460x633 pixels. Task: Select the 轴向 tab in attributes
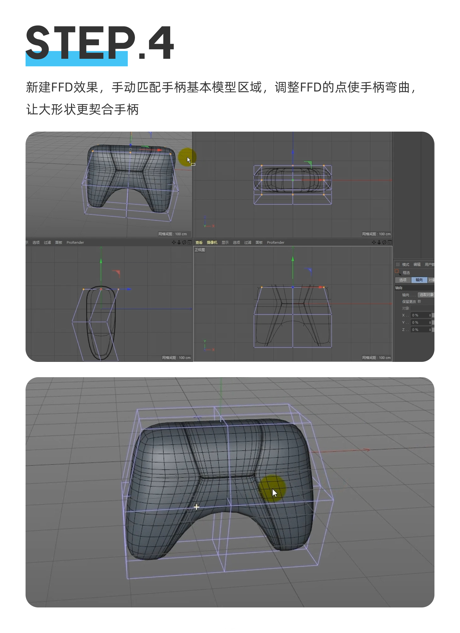pyautogui.click(x=419, y=280)
